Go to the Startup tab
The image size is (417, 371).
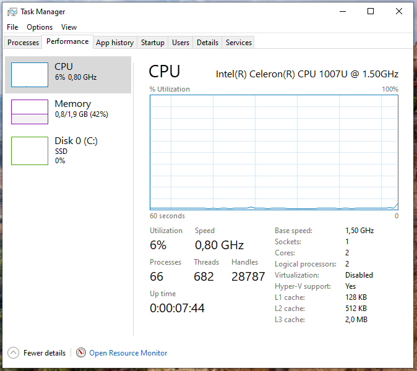tap(152, 43)
